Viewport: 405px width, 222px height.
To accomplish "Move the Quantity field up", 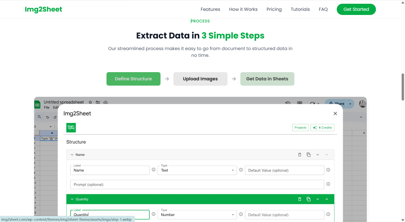I will (x=327, y=199).
